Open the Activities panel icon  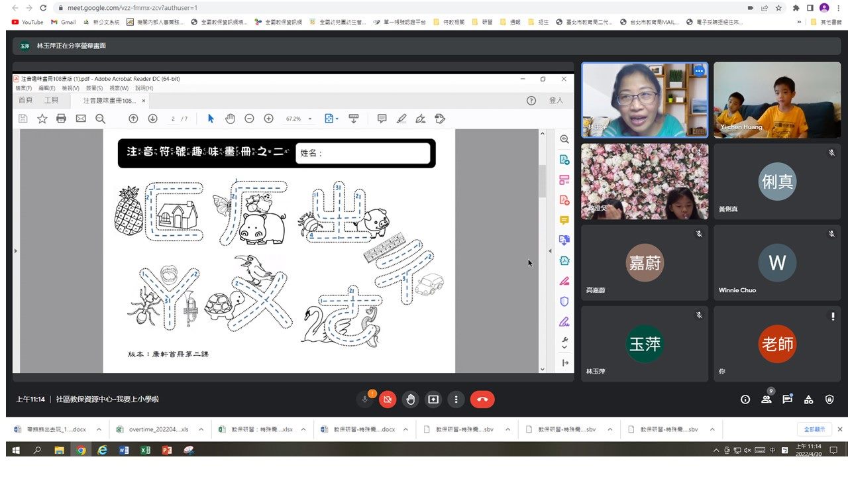(x=808, y=399)
